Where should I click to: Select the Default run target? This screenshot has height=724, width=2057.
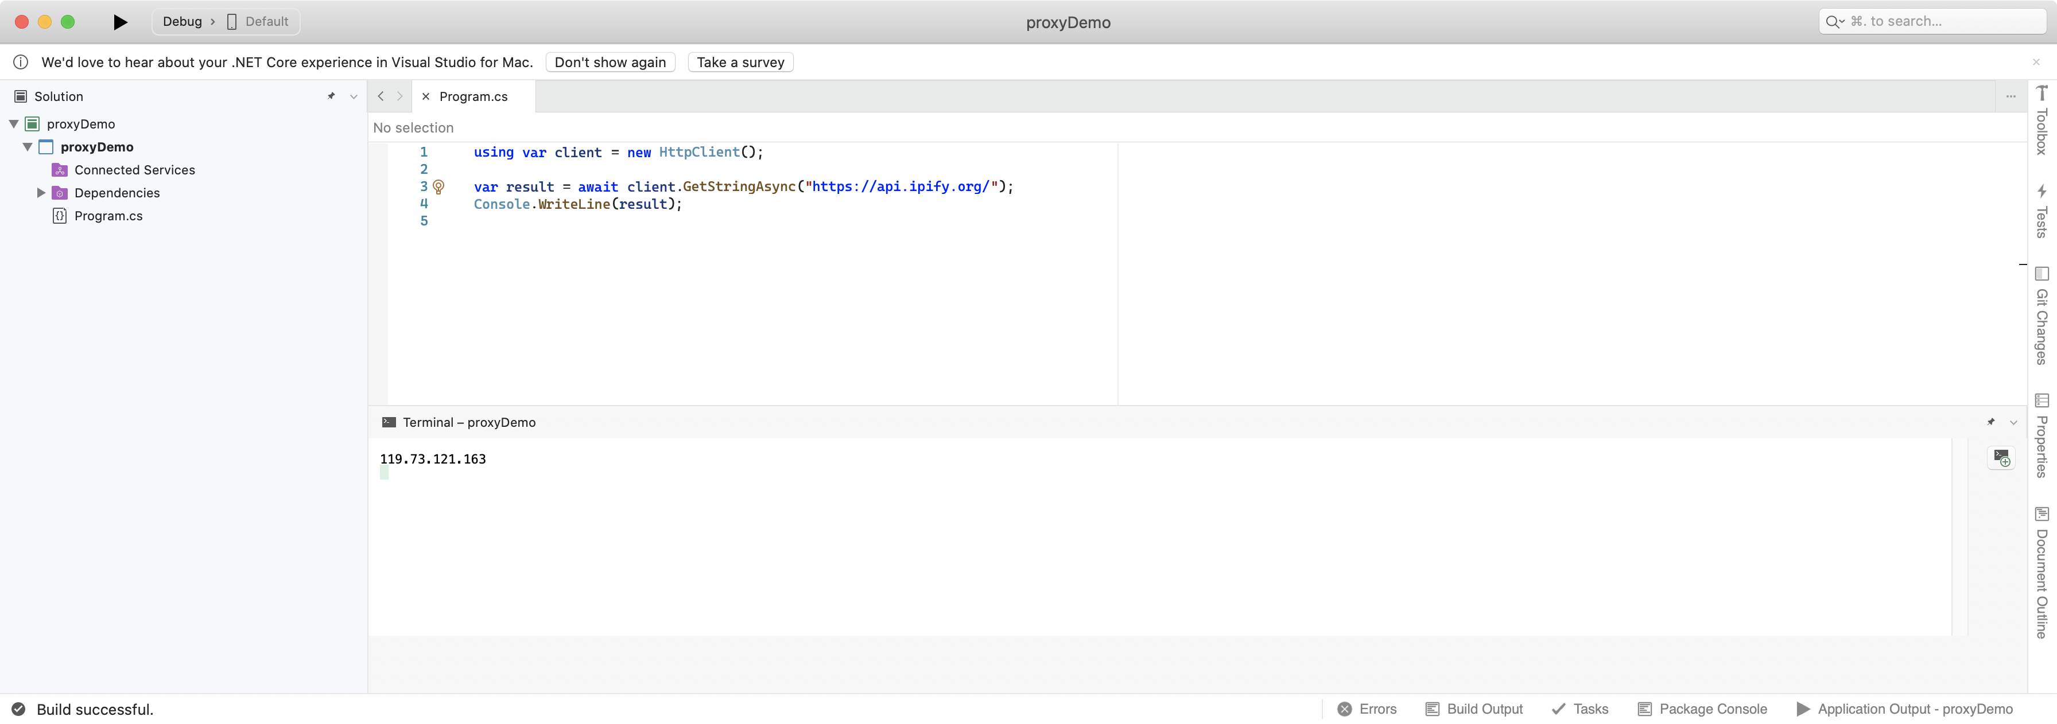click(x=258, y=22)
